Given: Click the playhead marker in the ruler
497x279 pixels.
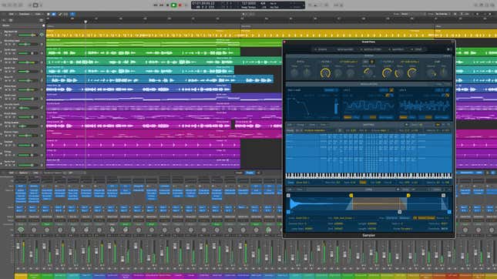Looking at the screenshot, I should click(x=86, y=22).
